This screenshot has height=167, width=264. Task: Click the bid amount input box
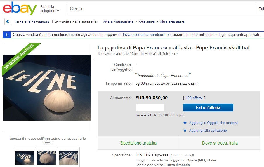150,107
